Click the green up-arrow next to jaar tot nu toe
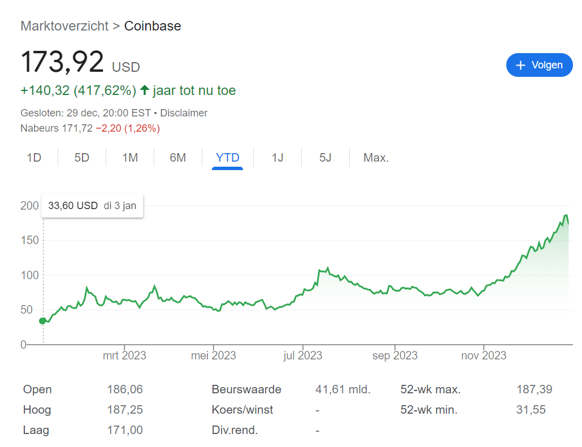Image resolution: width=582 pixels, height=447 pixels. coord(145,90)
